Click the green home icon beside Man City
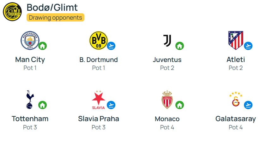Screen dimensions: 267x142 pyautogui.click(x=43, y=46)
